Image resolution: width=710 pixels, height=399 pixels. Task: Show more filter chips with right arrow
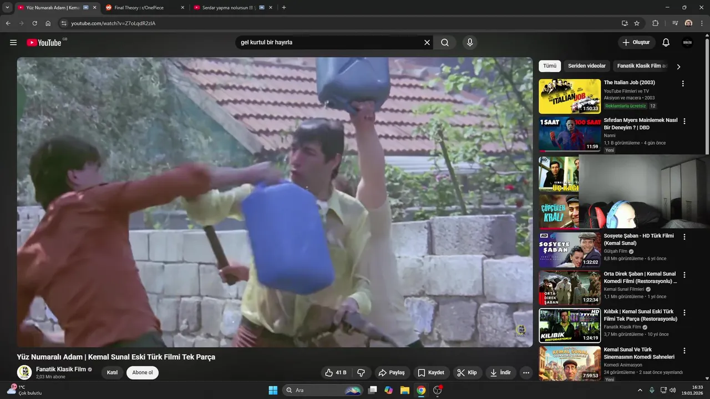click(x=678, y=66)
